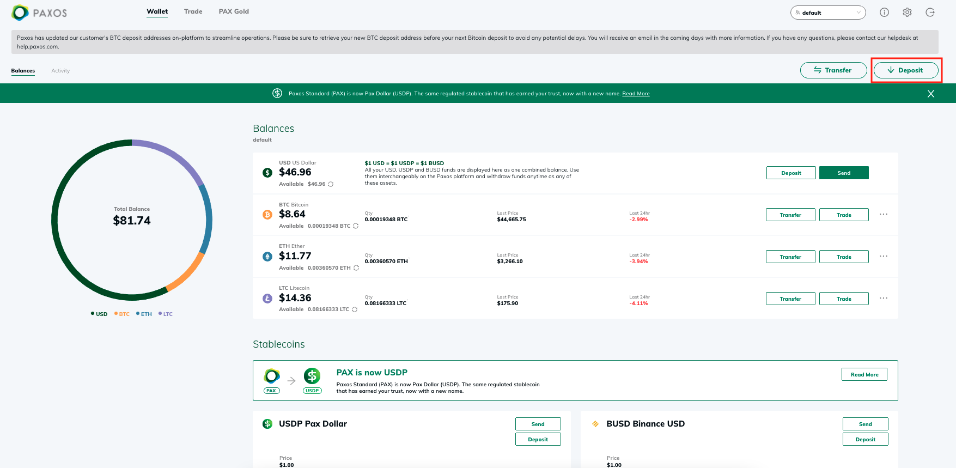The height and width of the screenshot is (468, 956).
Task: Click the Litecoin last price $175.90
Action: click(x=508, y=303)
